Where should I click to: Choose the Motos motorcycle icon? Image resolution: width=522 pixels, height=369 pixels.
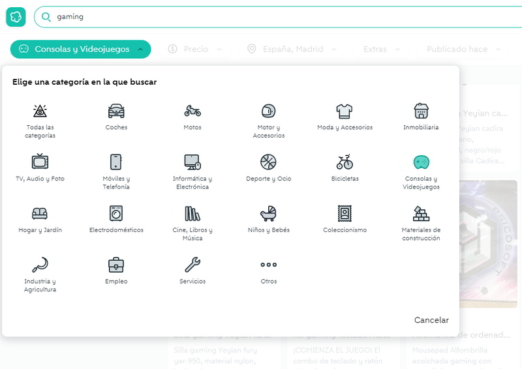192,111
